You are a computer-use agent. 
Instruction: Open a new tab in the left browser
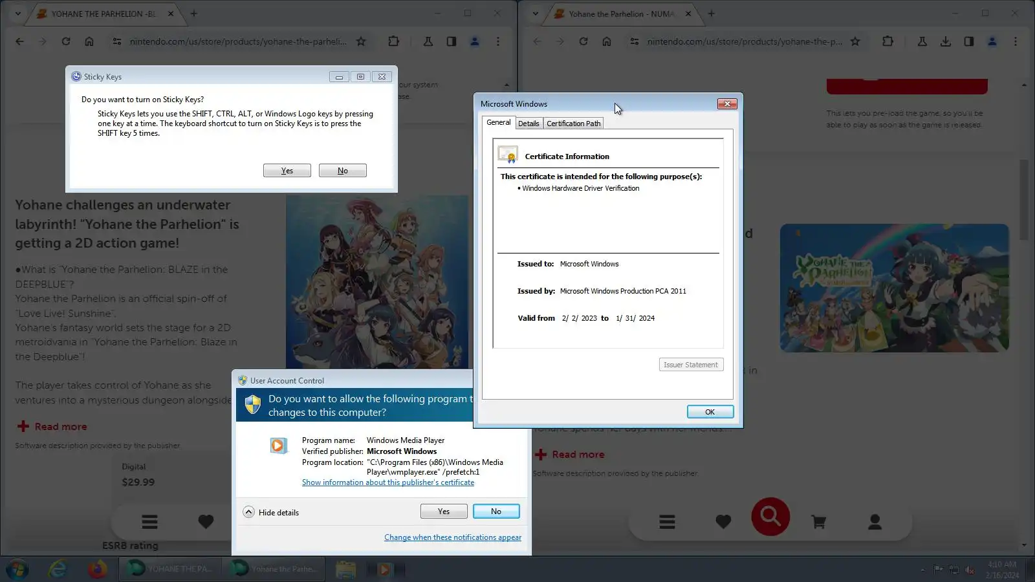pos(194,14)
